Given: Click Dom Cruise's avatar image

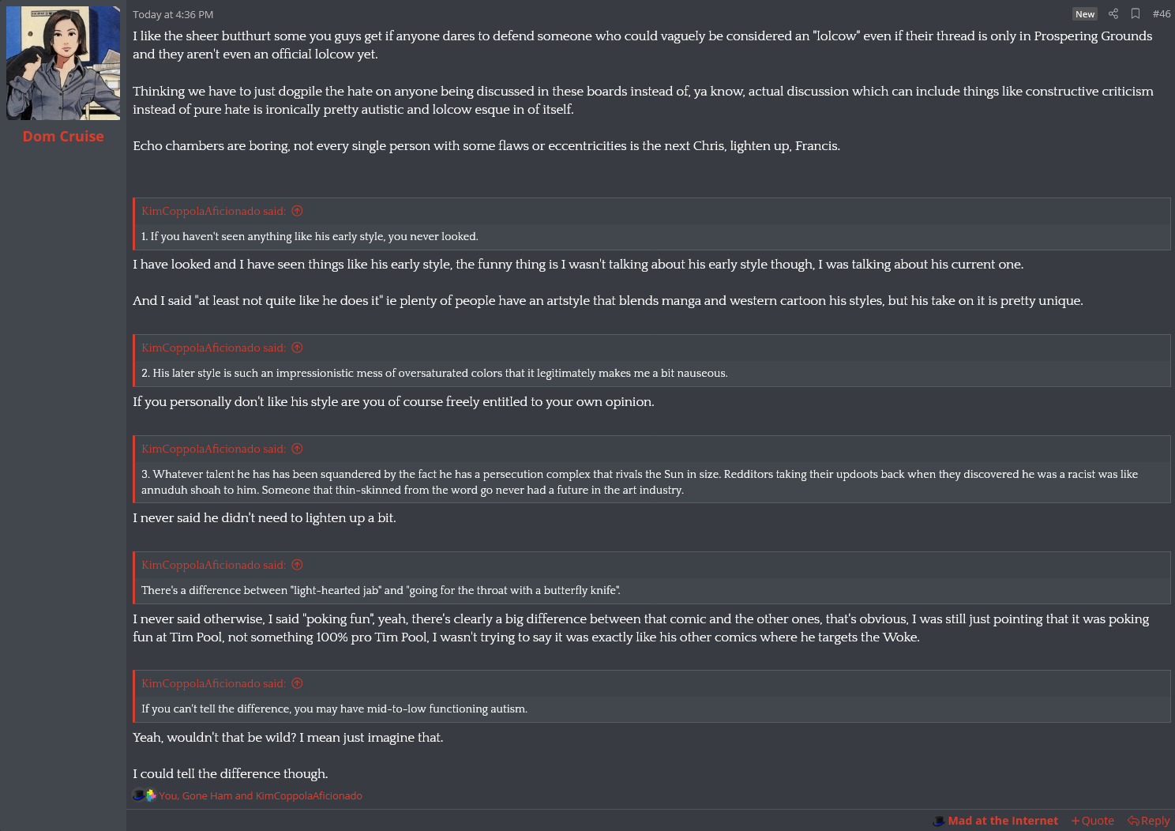Looking at the screenshot, I should click(x=63, y=63).
